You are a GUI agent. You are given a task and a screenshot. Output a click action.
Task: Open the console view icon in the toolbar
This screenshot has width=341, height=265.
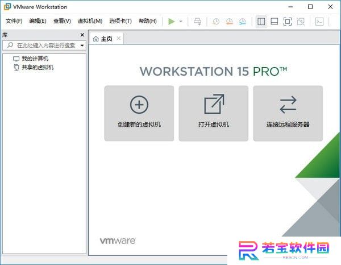(x=319, y=21)
